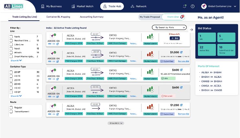Check the 40 GP container type box
Screen dimensions: 240x138
click(11, 92)
